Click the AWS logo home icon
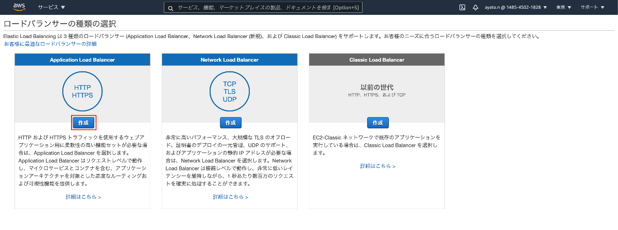 (19, 7)
